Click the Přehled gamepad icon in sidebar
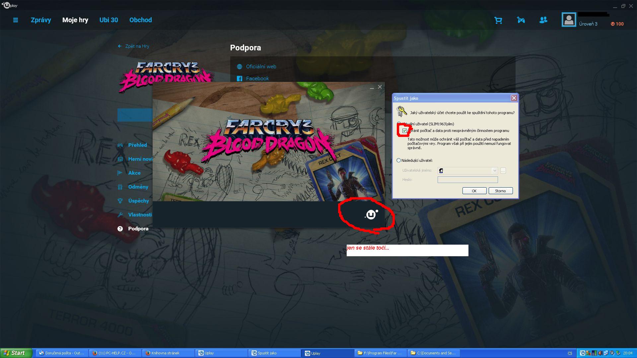Screen dimensions: 637x358 coord(120,145)
